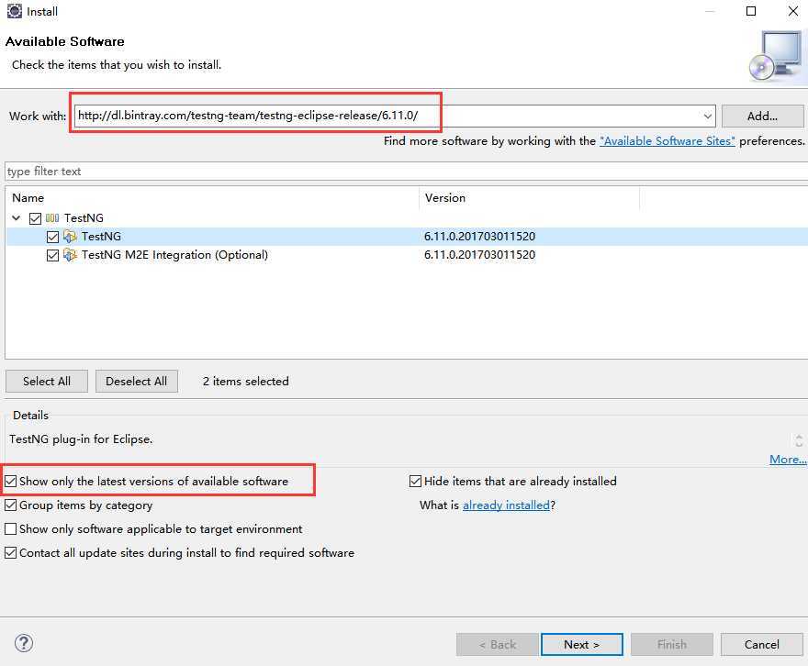Collapse the TestNG category tree node
This screenshot has height=666, width=808.
tap(17, 218)
